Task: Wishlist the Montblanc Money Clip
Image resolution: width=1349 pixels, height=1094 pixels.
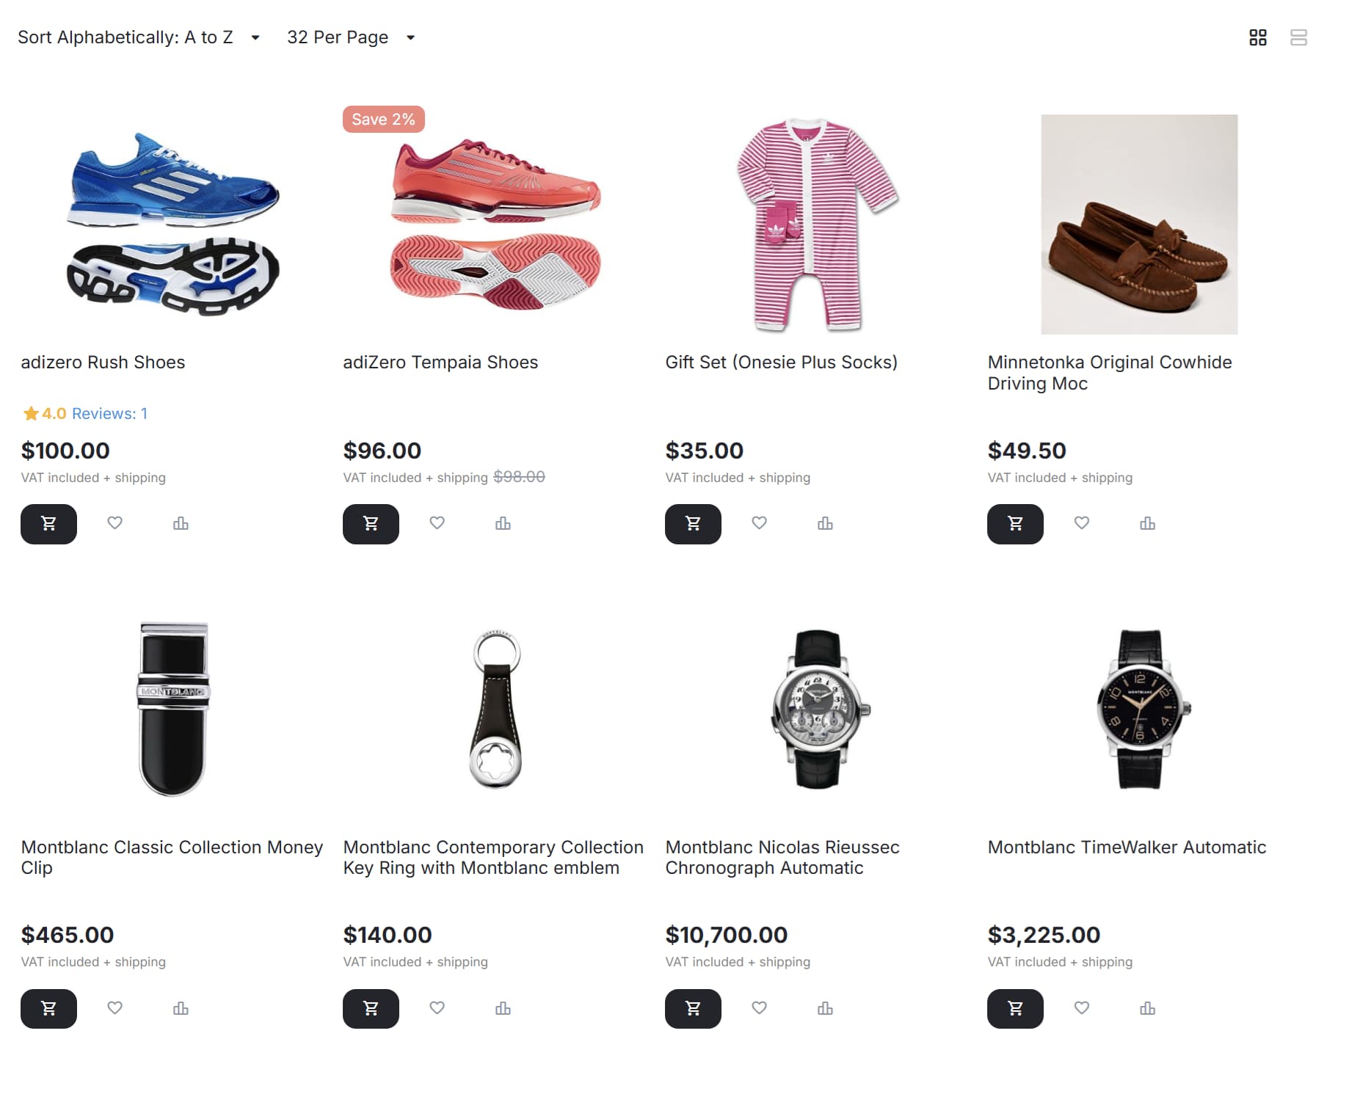Action: pos(114,1008)
